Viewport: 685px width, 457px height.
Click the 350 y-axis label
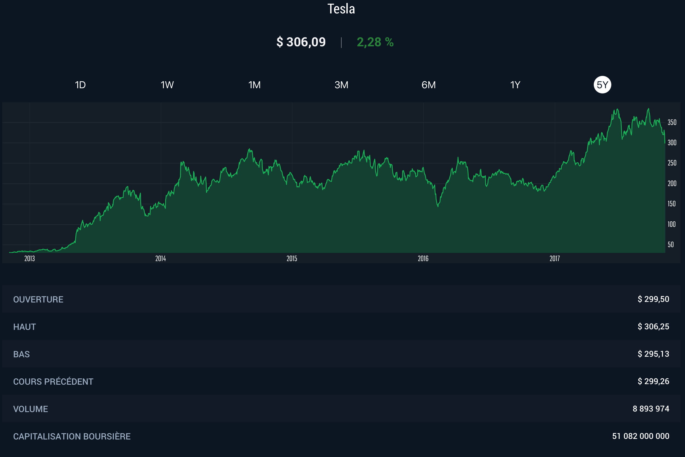point(672,122)
